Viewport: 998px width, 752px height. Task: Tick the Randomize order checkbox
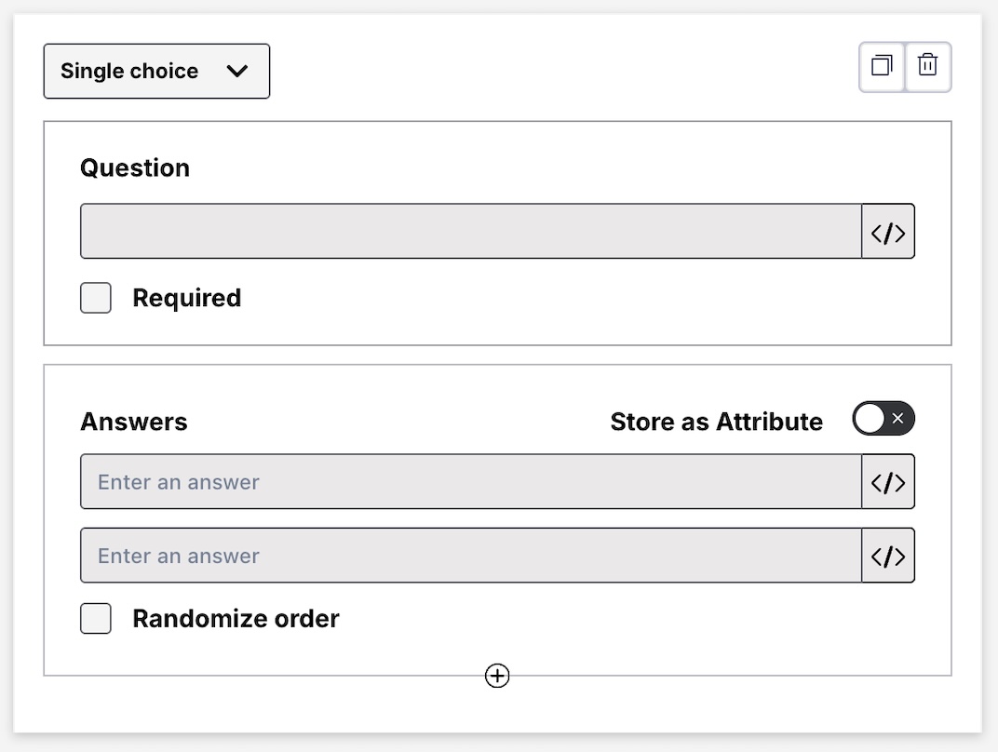point(96,619)
